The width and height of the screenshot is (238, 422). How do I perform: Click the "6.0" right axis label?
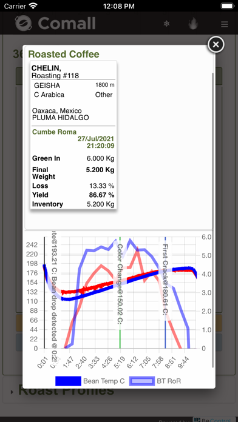(x=207, y=237)
